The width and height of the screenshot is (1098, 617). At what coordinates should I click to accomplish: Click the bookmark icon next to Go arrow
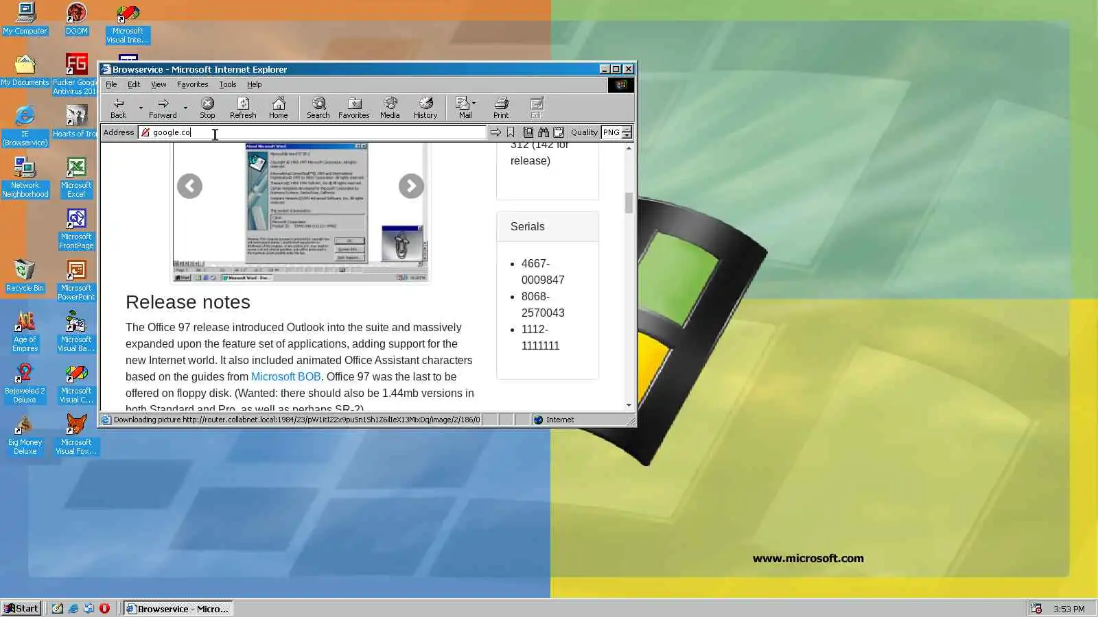511,132
